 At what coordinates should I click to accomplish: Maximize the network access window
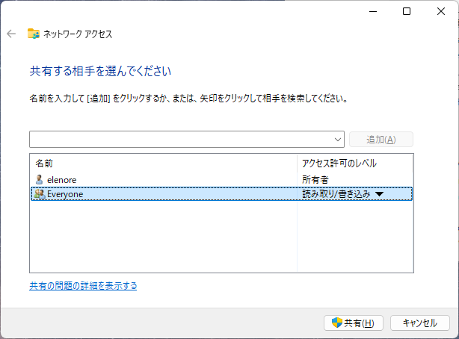click(x=406, y=11)
